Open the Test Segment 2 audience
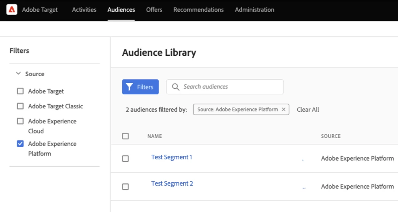This screenshot has width=398, height=212. [172, 183]
